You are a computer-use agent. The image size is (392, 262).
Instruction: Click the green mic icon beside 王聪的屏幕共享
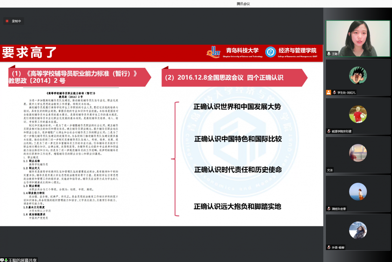click(x=6, y=260)
